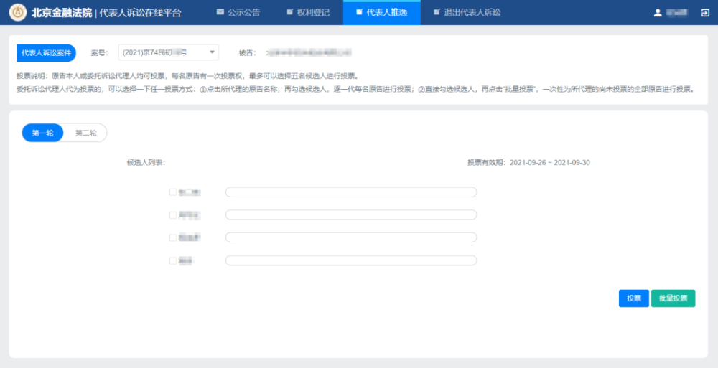Image resolution: width=718 pixels, height=368 pixels.
Task: Click the 被告 label
Action: [247, 53]
